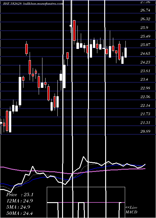156x218 pixels.
Task: Select the 24.65 price axis label
Action: pyautogui.click(x=145, y=54)
